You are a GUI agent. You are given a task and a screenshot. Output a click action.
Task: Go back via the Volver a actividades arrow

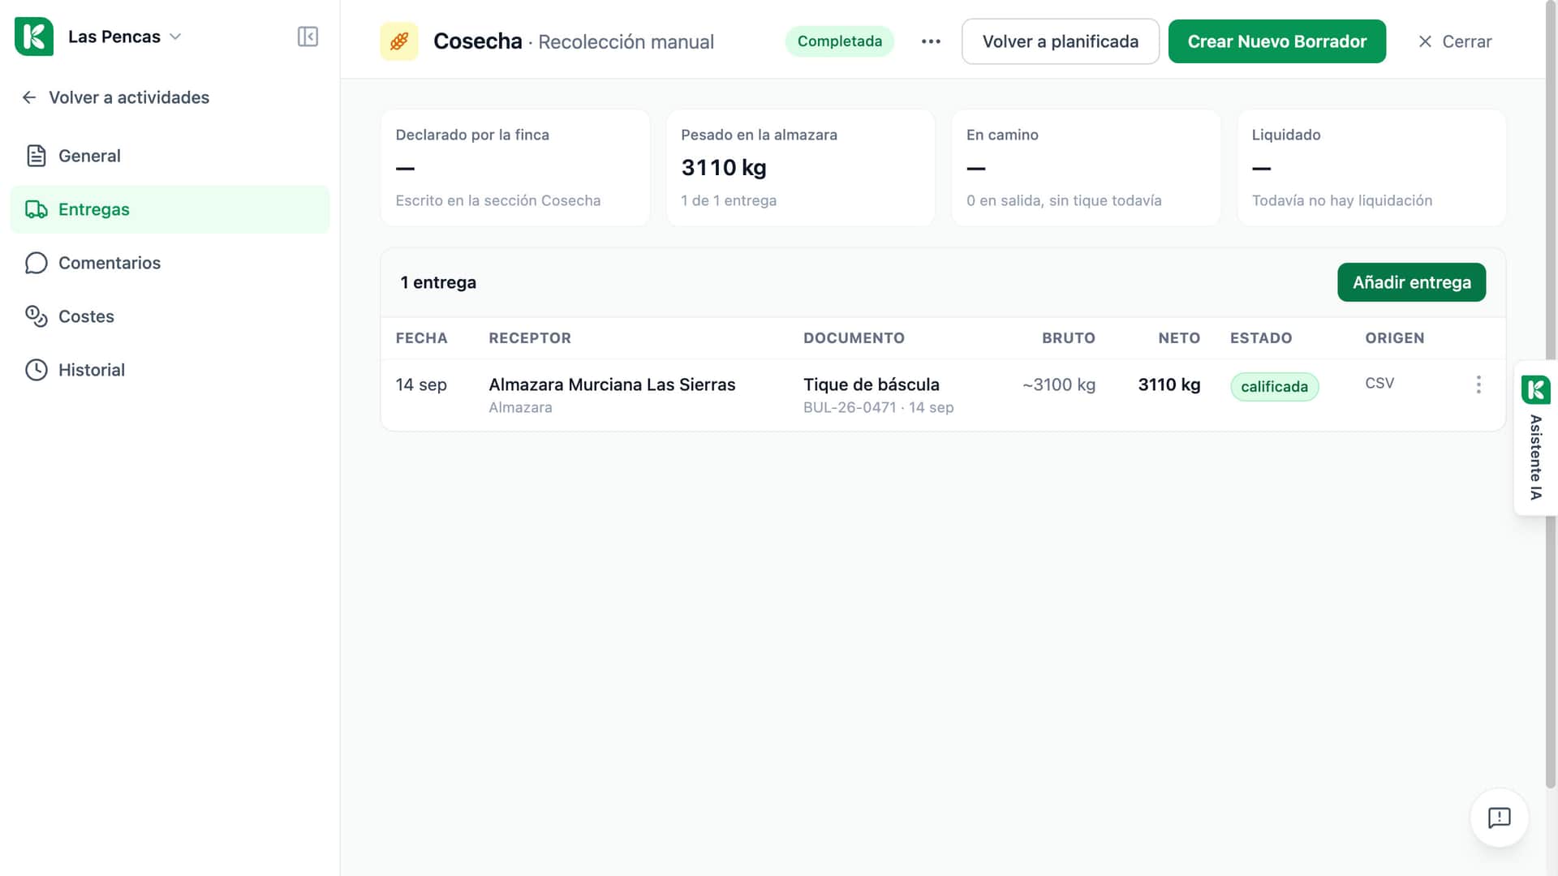pos(29,97)
